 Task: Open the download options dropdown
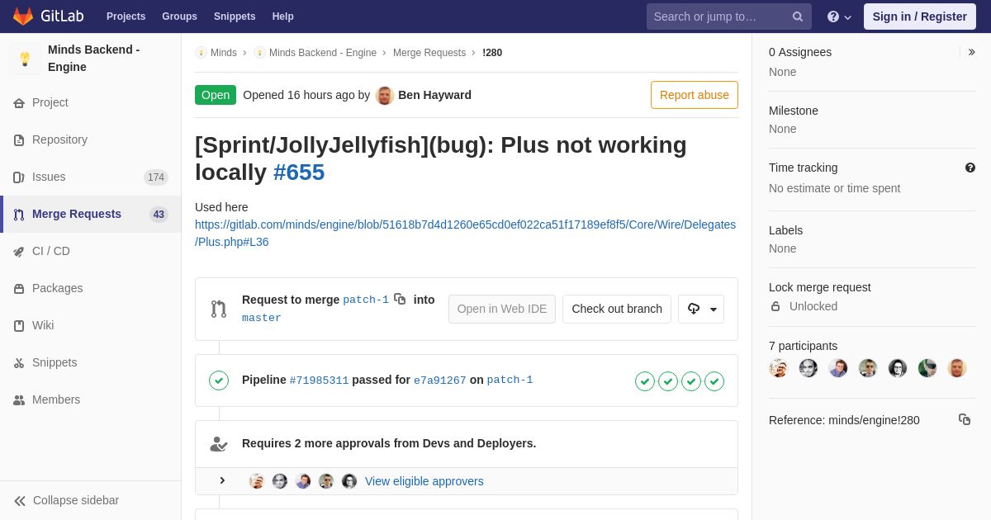coord(701,309)
